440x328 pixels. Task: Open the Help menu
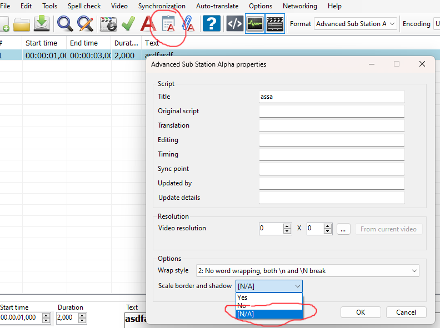coord(334,6)
